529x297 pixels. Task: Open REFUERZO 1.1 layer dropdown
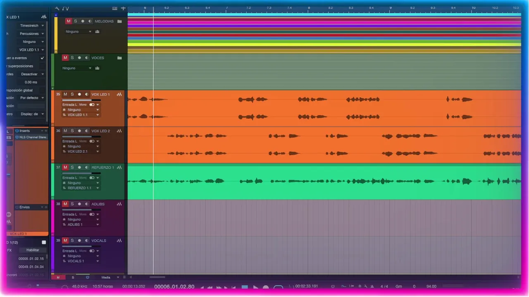tap(81, 188)
